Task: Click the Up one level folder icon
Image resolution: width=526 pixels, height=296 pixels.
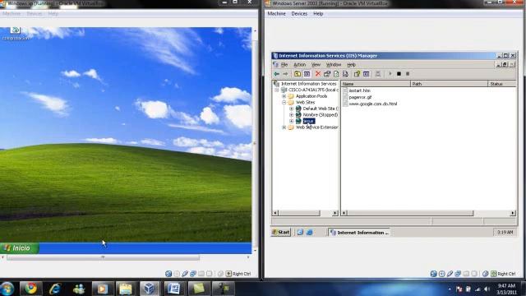Action: coord(298,74)
